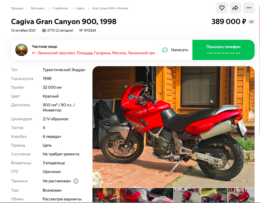Image resolution: width=260 pixels, height=203 pixels.
Task: Share this Cagiva listing via arrow icon
Action: (235, 8)
